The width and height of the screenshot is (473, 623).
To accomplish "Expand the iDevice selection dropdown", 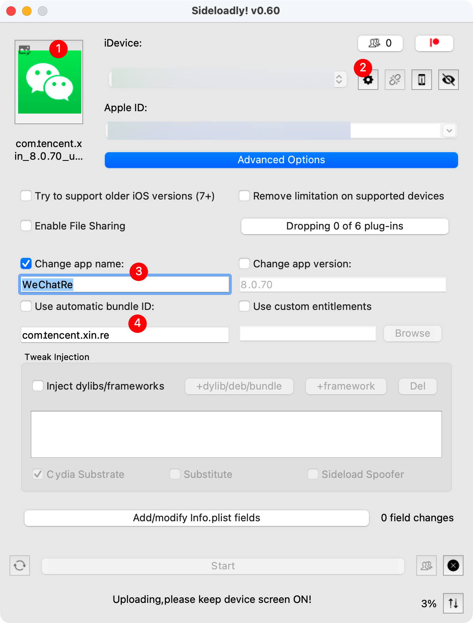I will click(x=339, y=80).
